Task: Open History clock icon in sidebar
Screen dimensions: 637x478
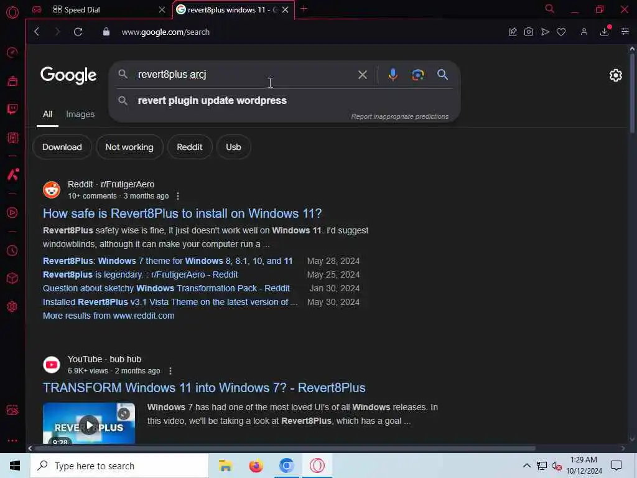Action: 12,250
